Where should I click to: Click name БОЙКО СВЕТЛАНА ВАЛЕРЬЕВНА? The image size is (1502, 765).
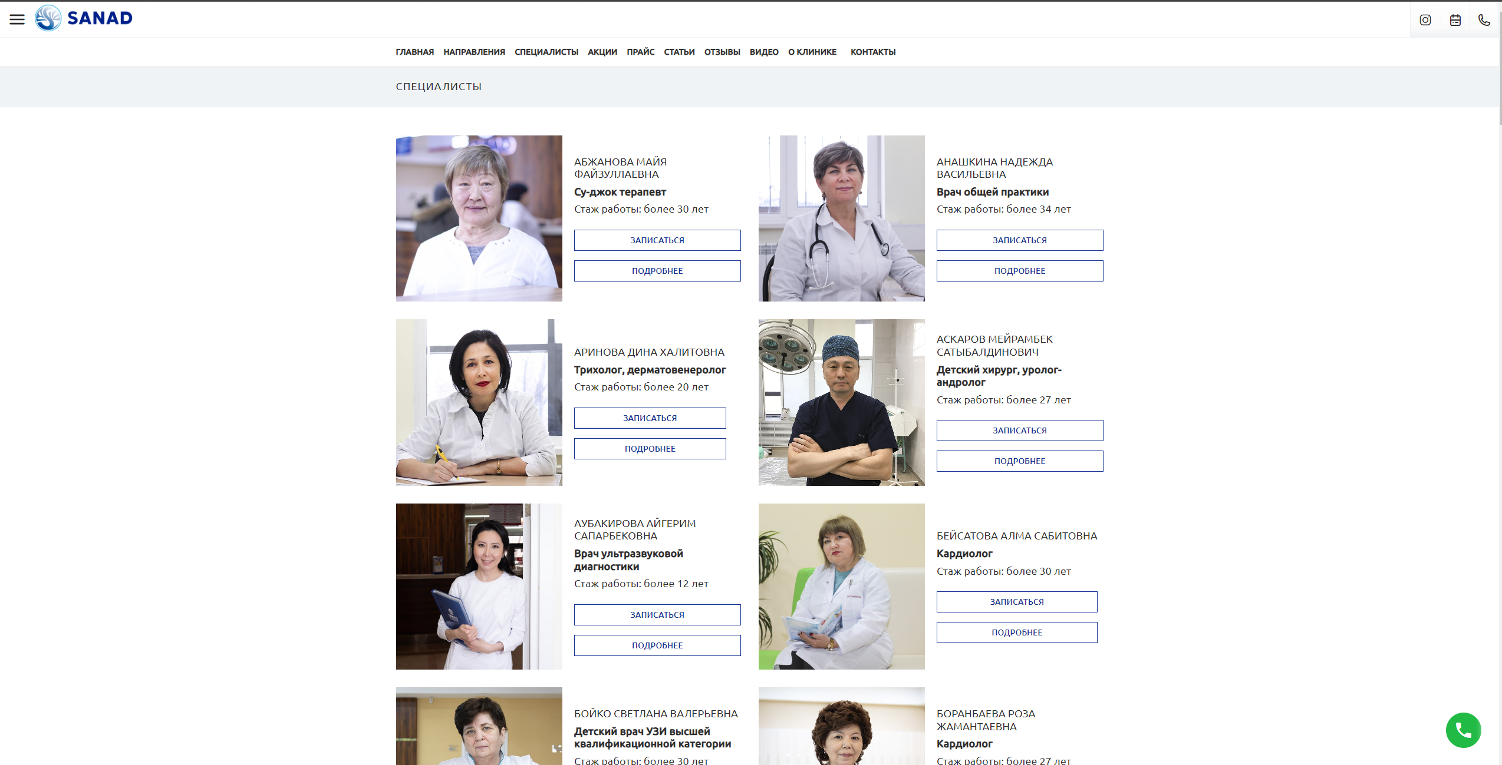[x=656, y=714]
